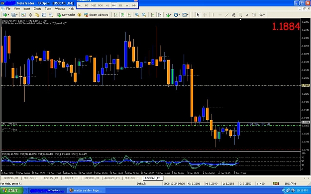Expand the Profiles dropdown arrow
Viewport: 311px width, 194px height.
(17, 15)
